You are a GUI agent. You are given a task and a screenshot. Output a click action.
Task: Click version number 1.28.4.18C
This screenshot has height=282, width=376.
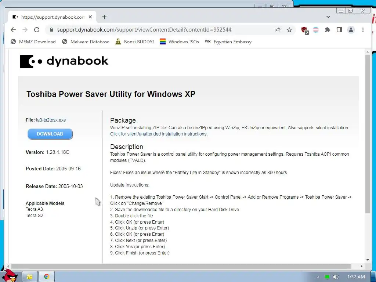point(58,152)
